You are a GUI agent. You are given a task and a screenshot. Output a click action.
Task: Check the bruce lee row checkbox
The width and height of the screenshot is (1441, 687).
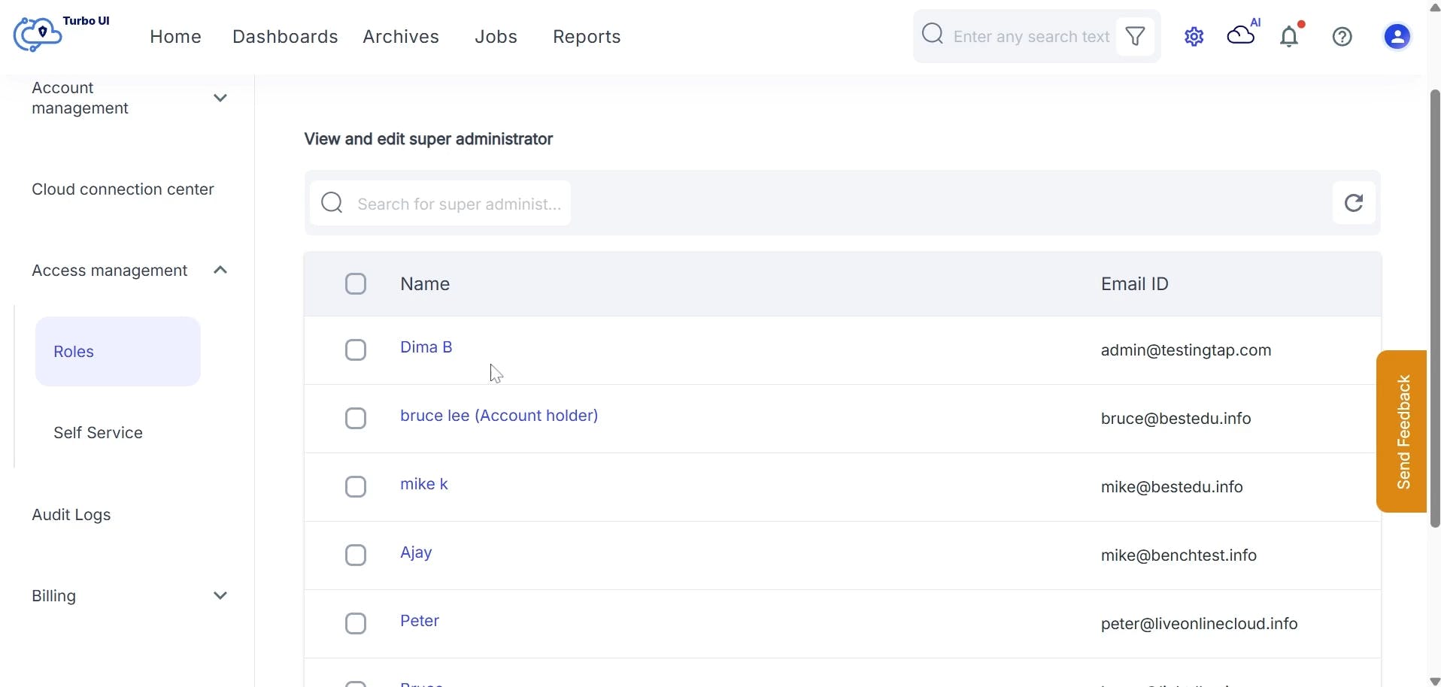click(356, 418)
